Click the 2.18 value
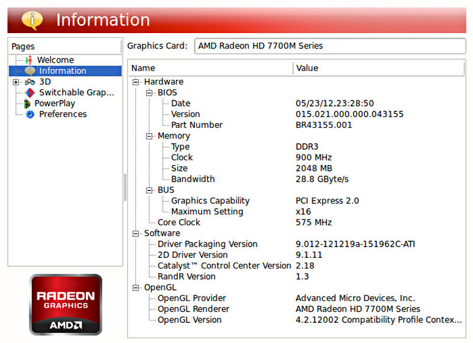Image resolution: width=473 pixels, height=343 pixels. [304, 266]
